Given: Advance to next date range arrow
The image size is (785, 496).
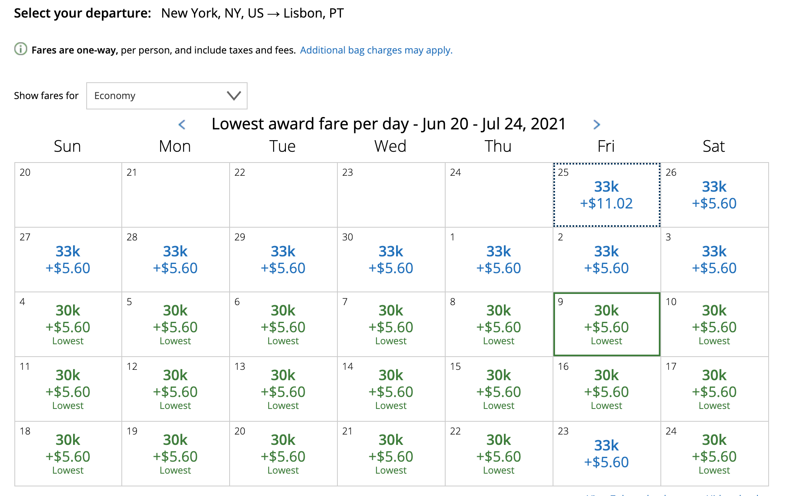Looking at the screenshot, I should pos(597,125).
